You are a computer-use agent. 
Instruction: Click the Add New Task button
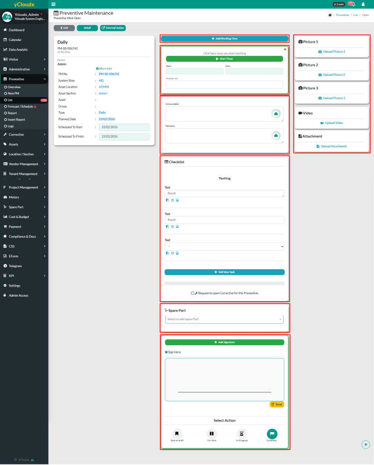224,272
